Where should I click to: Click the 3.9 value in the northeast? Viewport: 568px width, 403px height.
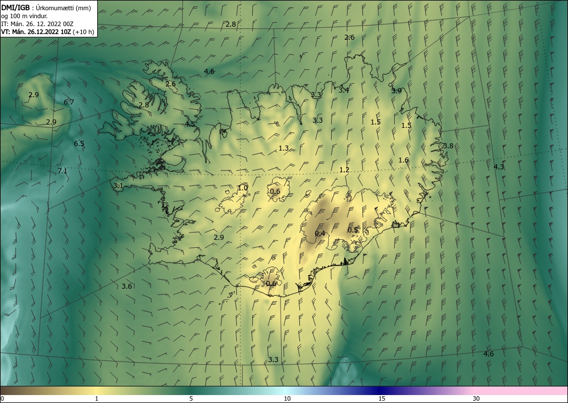point(396,91)
